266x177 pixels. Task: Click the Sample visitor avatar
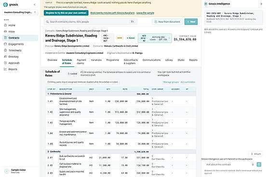click(7, 171)
